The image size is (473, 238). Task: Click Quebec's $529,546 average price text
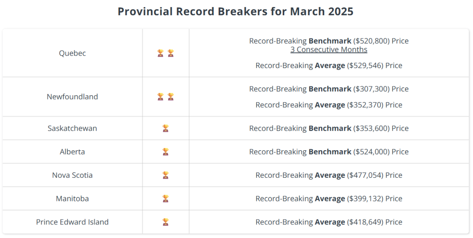[329, 66]
